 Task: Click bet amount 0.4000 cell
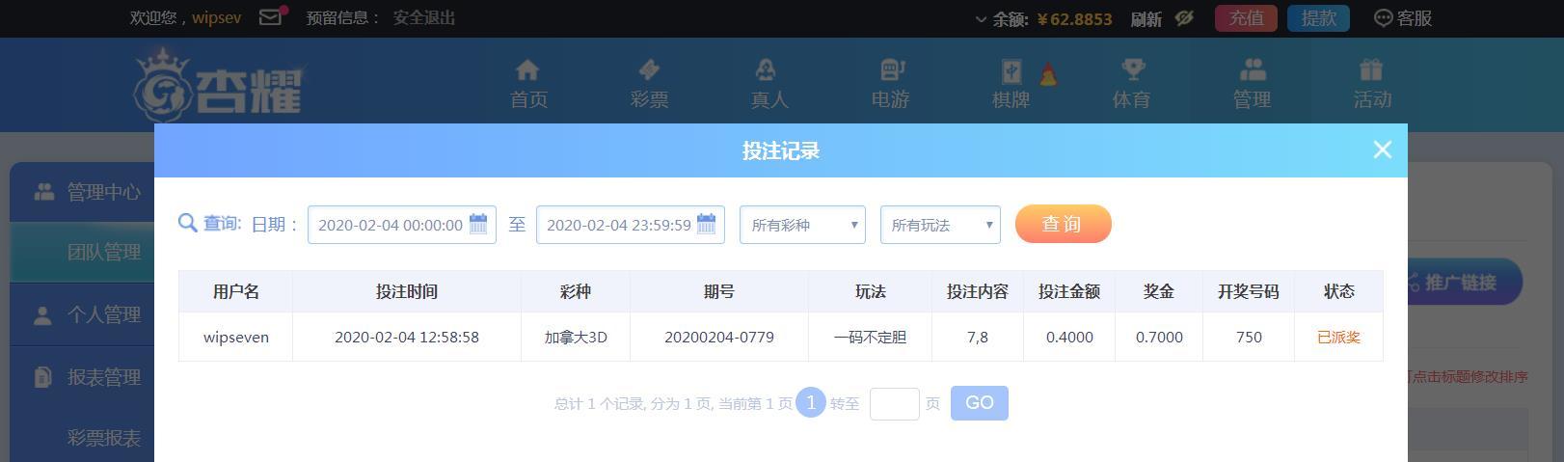tap(1069, 337)
